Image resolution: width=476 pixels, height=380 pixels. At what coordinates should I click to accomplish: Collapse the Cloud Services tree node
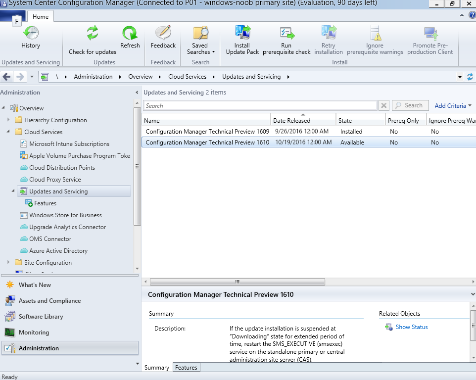tap(8, 132)
